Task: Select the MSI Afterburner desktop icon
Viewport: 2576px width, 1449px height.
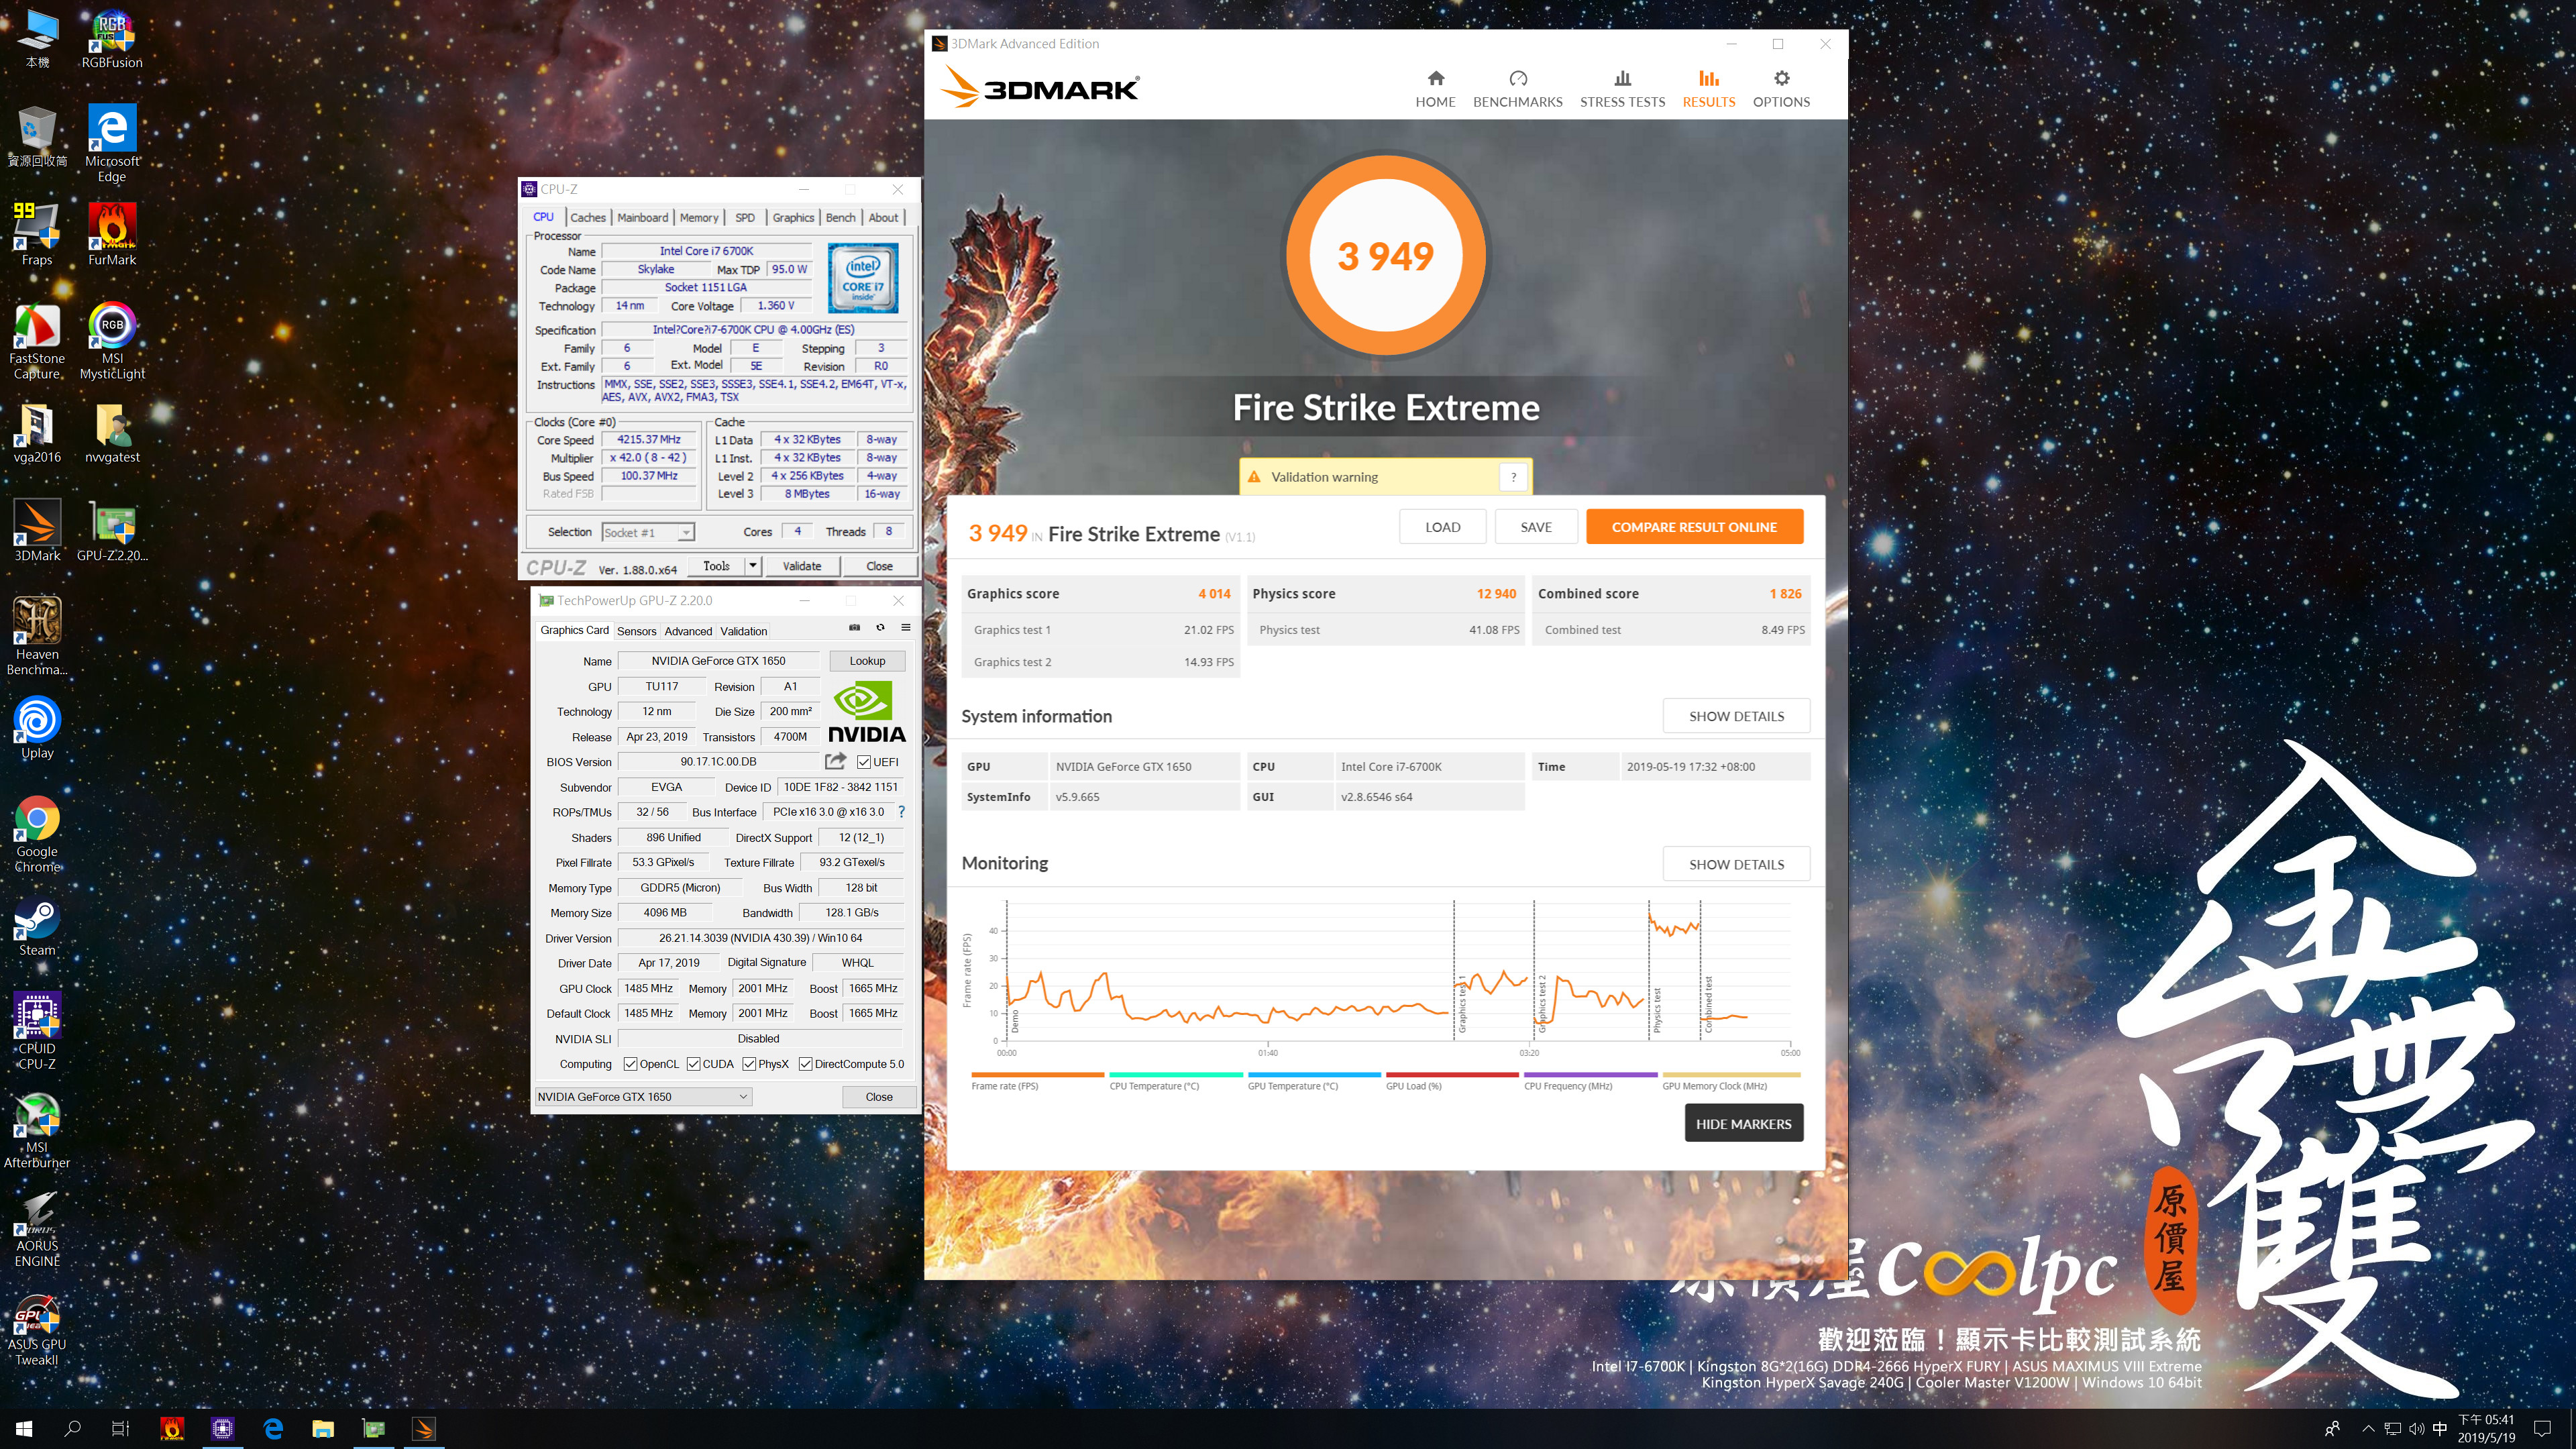Action: (37, 1130)
